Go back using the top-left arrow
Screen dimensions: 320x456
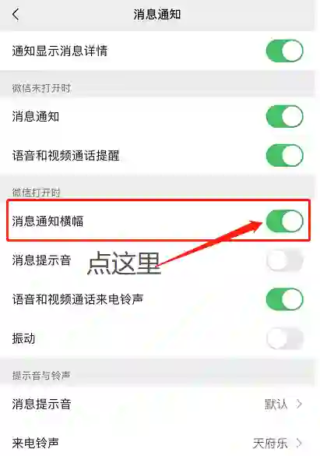16,14
